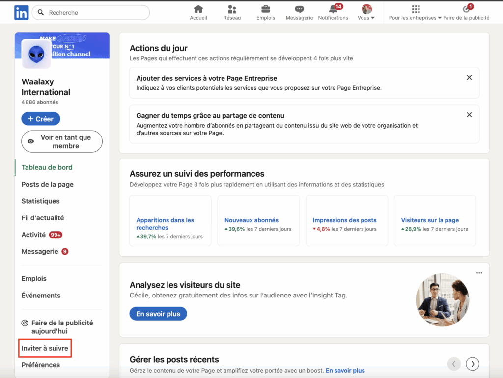Click En savoir plus about the Insight Tag
The image size is (503, 378).
click(x=158, y=313)
